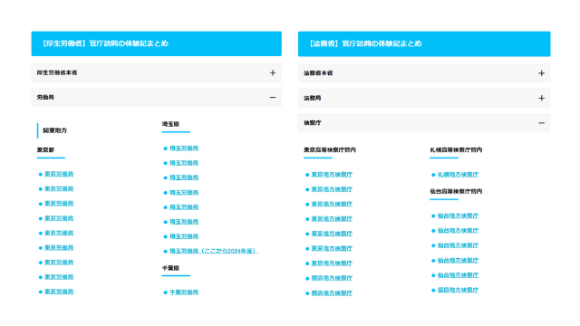This screenshot has height=326, width=580.
Task: Open the 福島地方検察庁 link
Action: coord(458,290)
